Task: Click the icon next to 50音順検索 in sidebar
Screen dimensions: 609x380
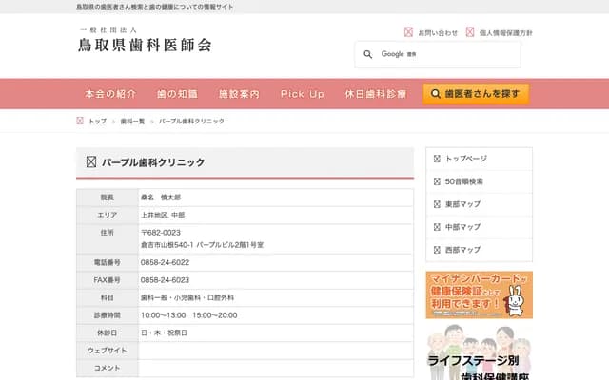Action: pyautogui.click(x=437, y=181)
